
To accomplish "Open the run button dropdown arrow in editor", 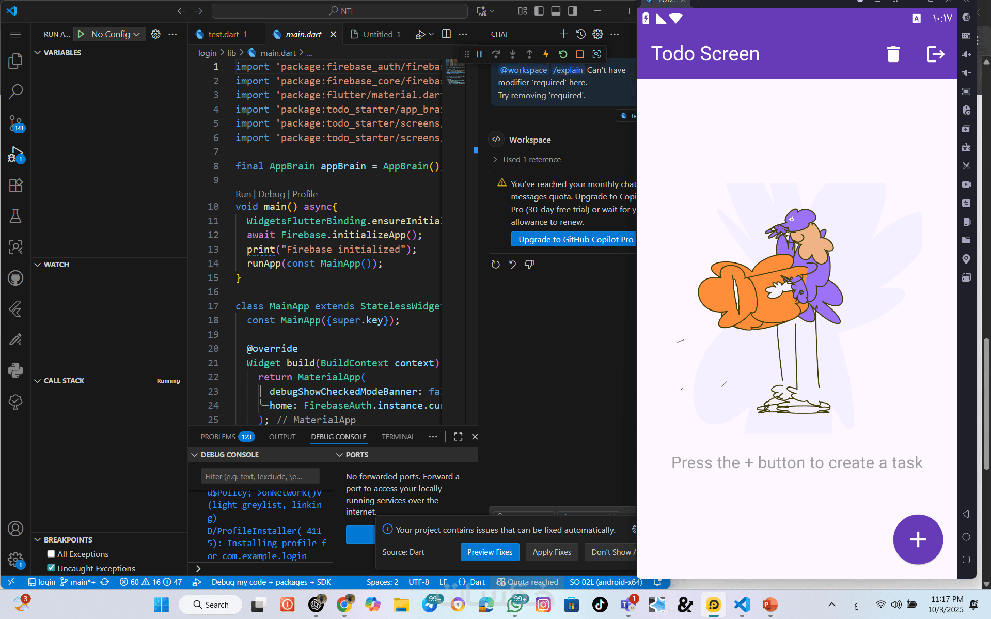I will tap(431, 34).
